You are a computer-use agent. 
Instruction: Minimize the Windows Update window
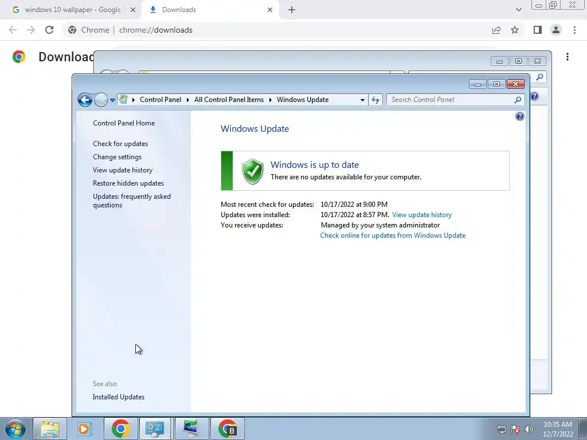pos(478,84)
